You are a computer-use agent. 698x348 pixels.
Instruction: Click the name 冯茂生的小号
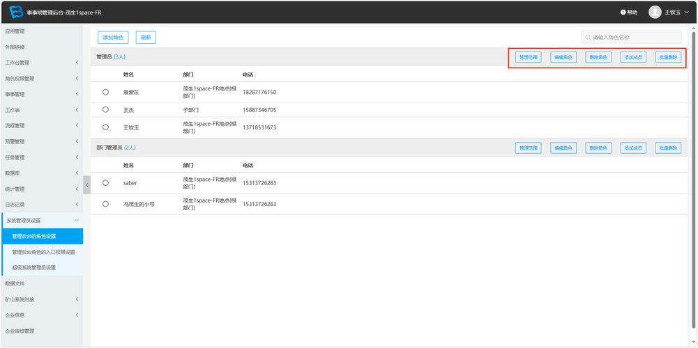(x=139, y=205)
